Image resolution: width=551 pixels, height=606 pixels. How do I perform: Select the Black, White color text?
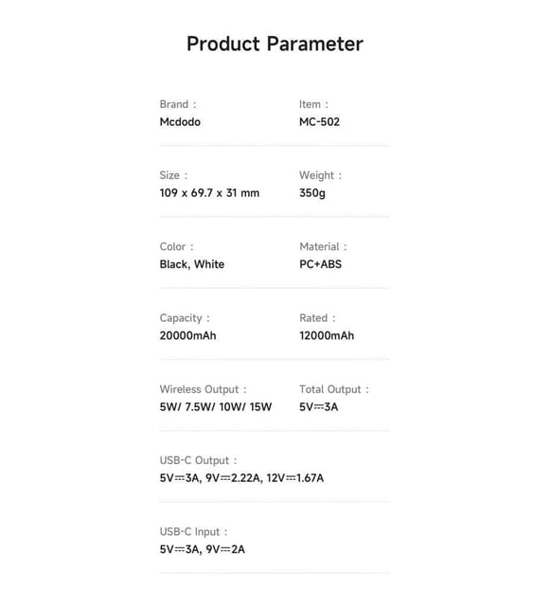click(x=192, y=264)
